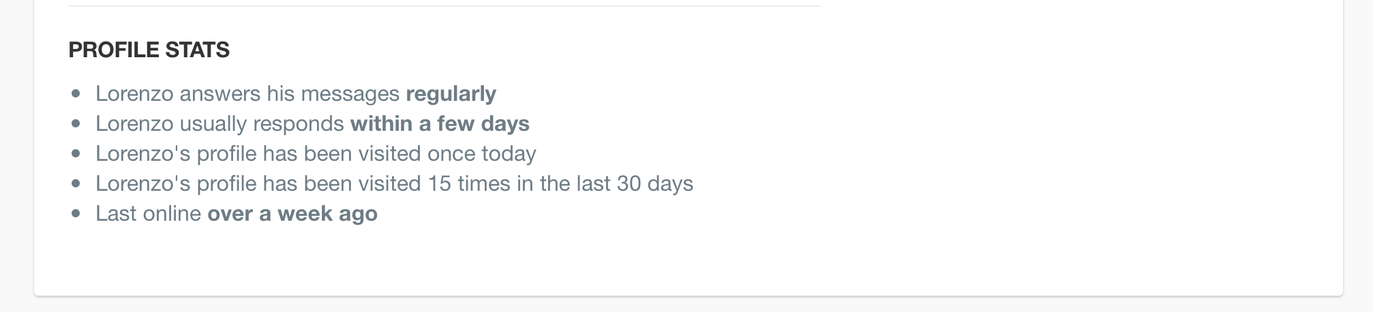Click 'Lorenzo answers his messages' text
This screenshot has height=312, width=1373.
click(x=247, y=94)
